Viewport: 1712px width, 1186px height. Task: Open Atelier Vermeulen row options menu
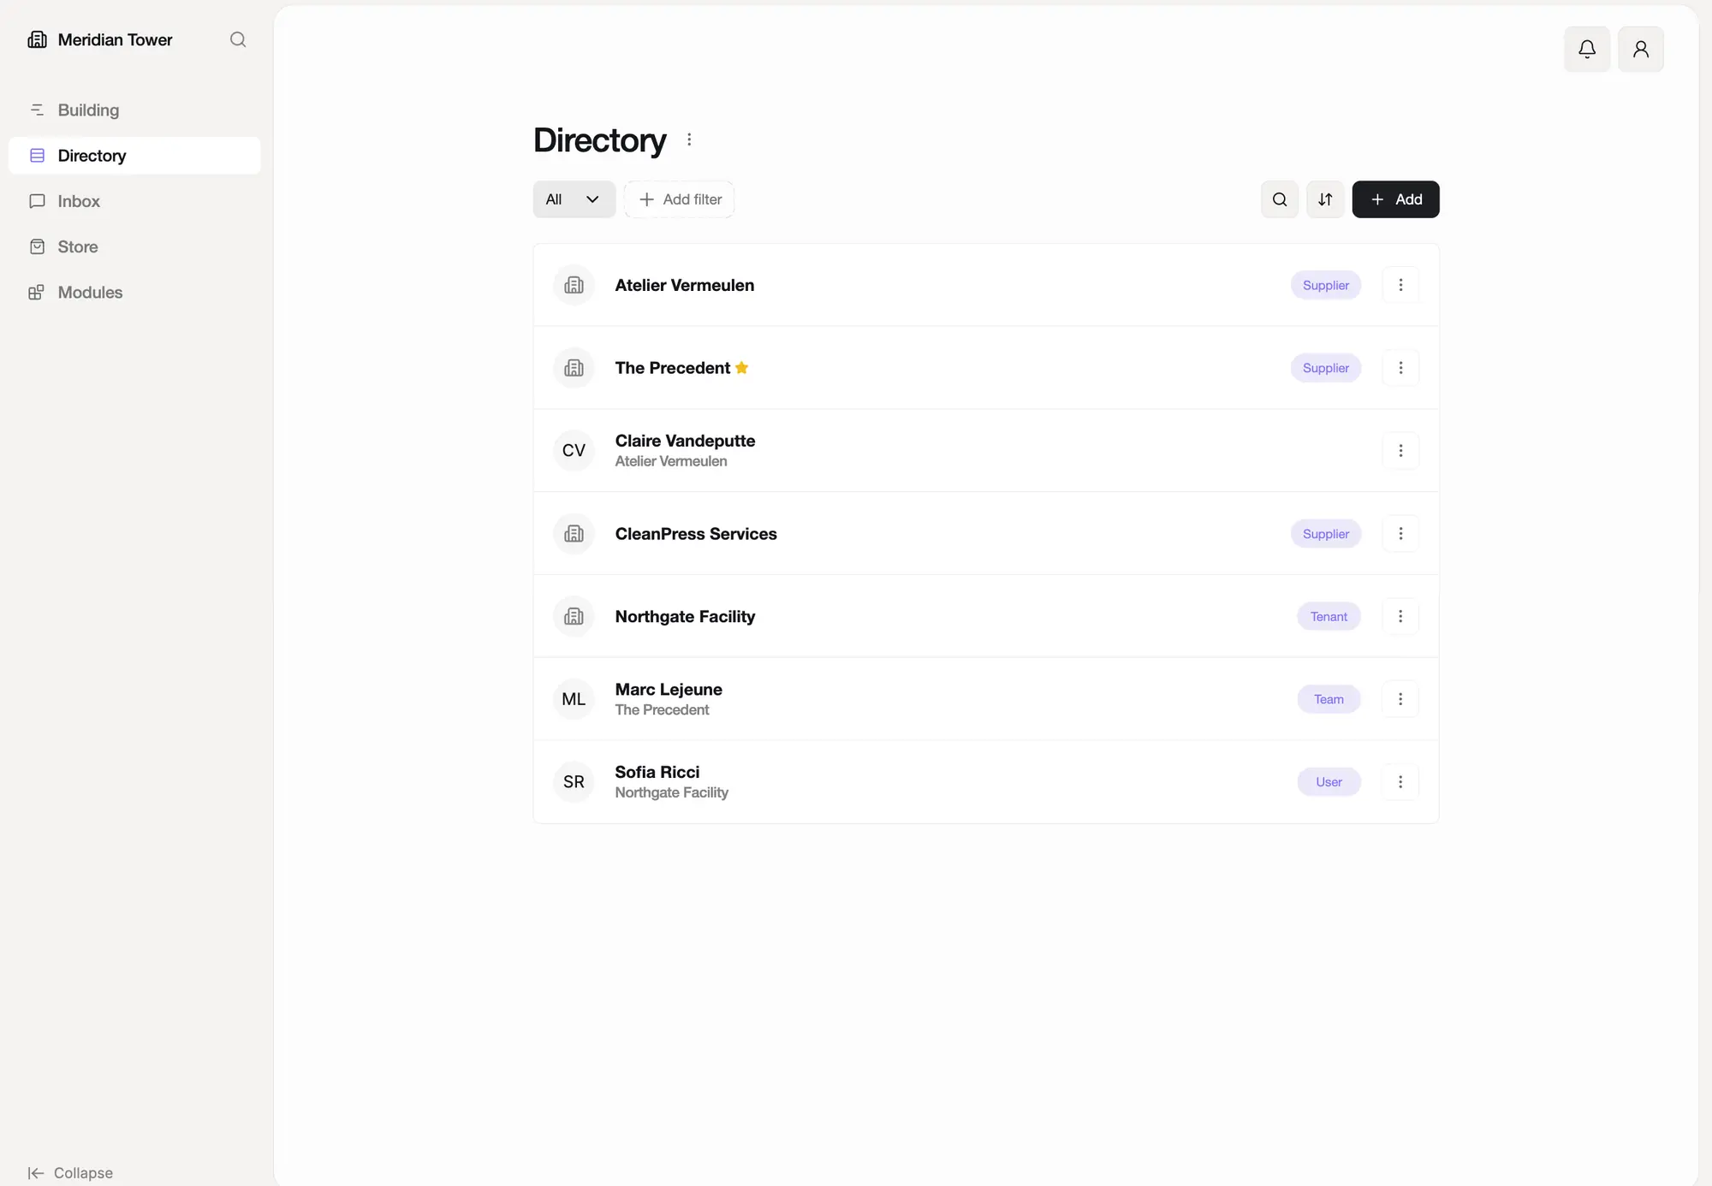point(1400,285)
